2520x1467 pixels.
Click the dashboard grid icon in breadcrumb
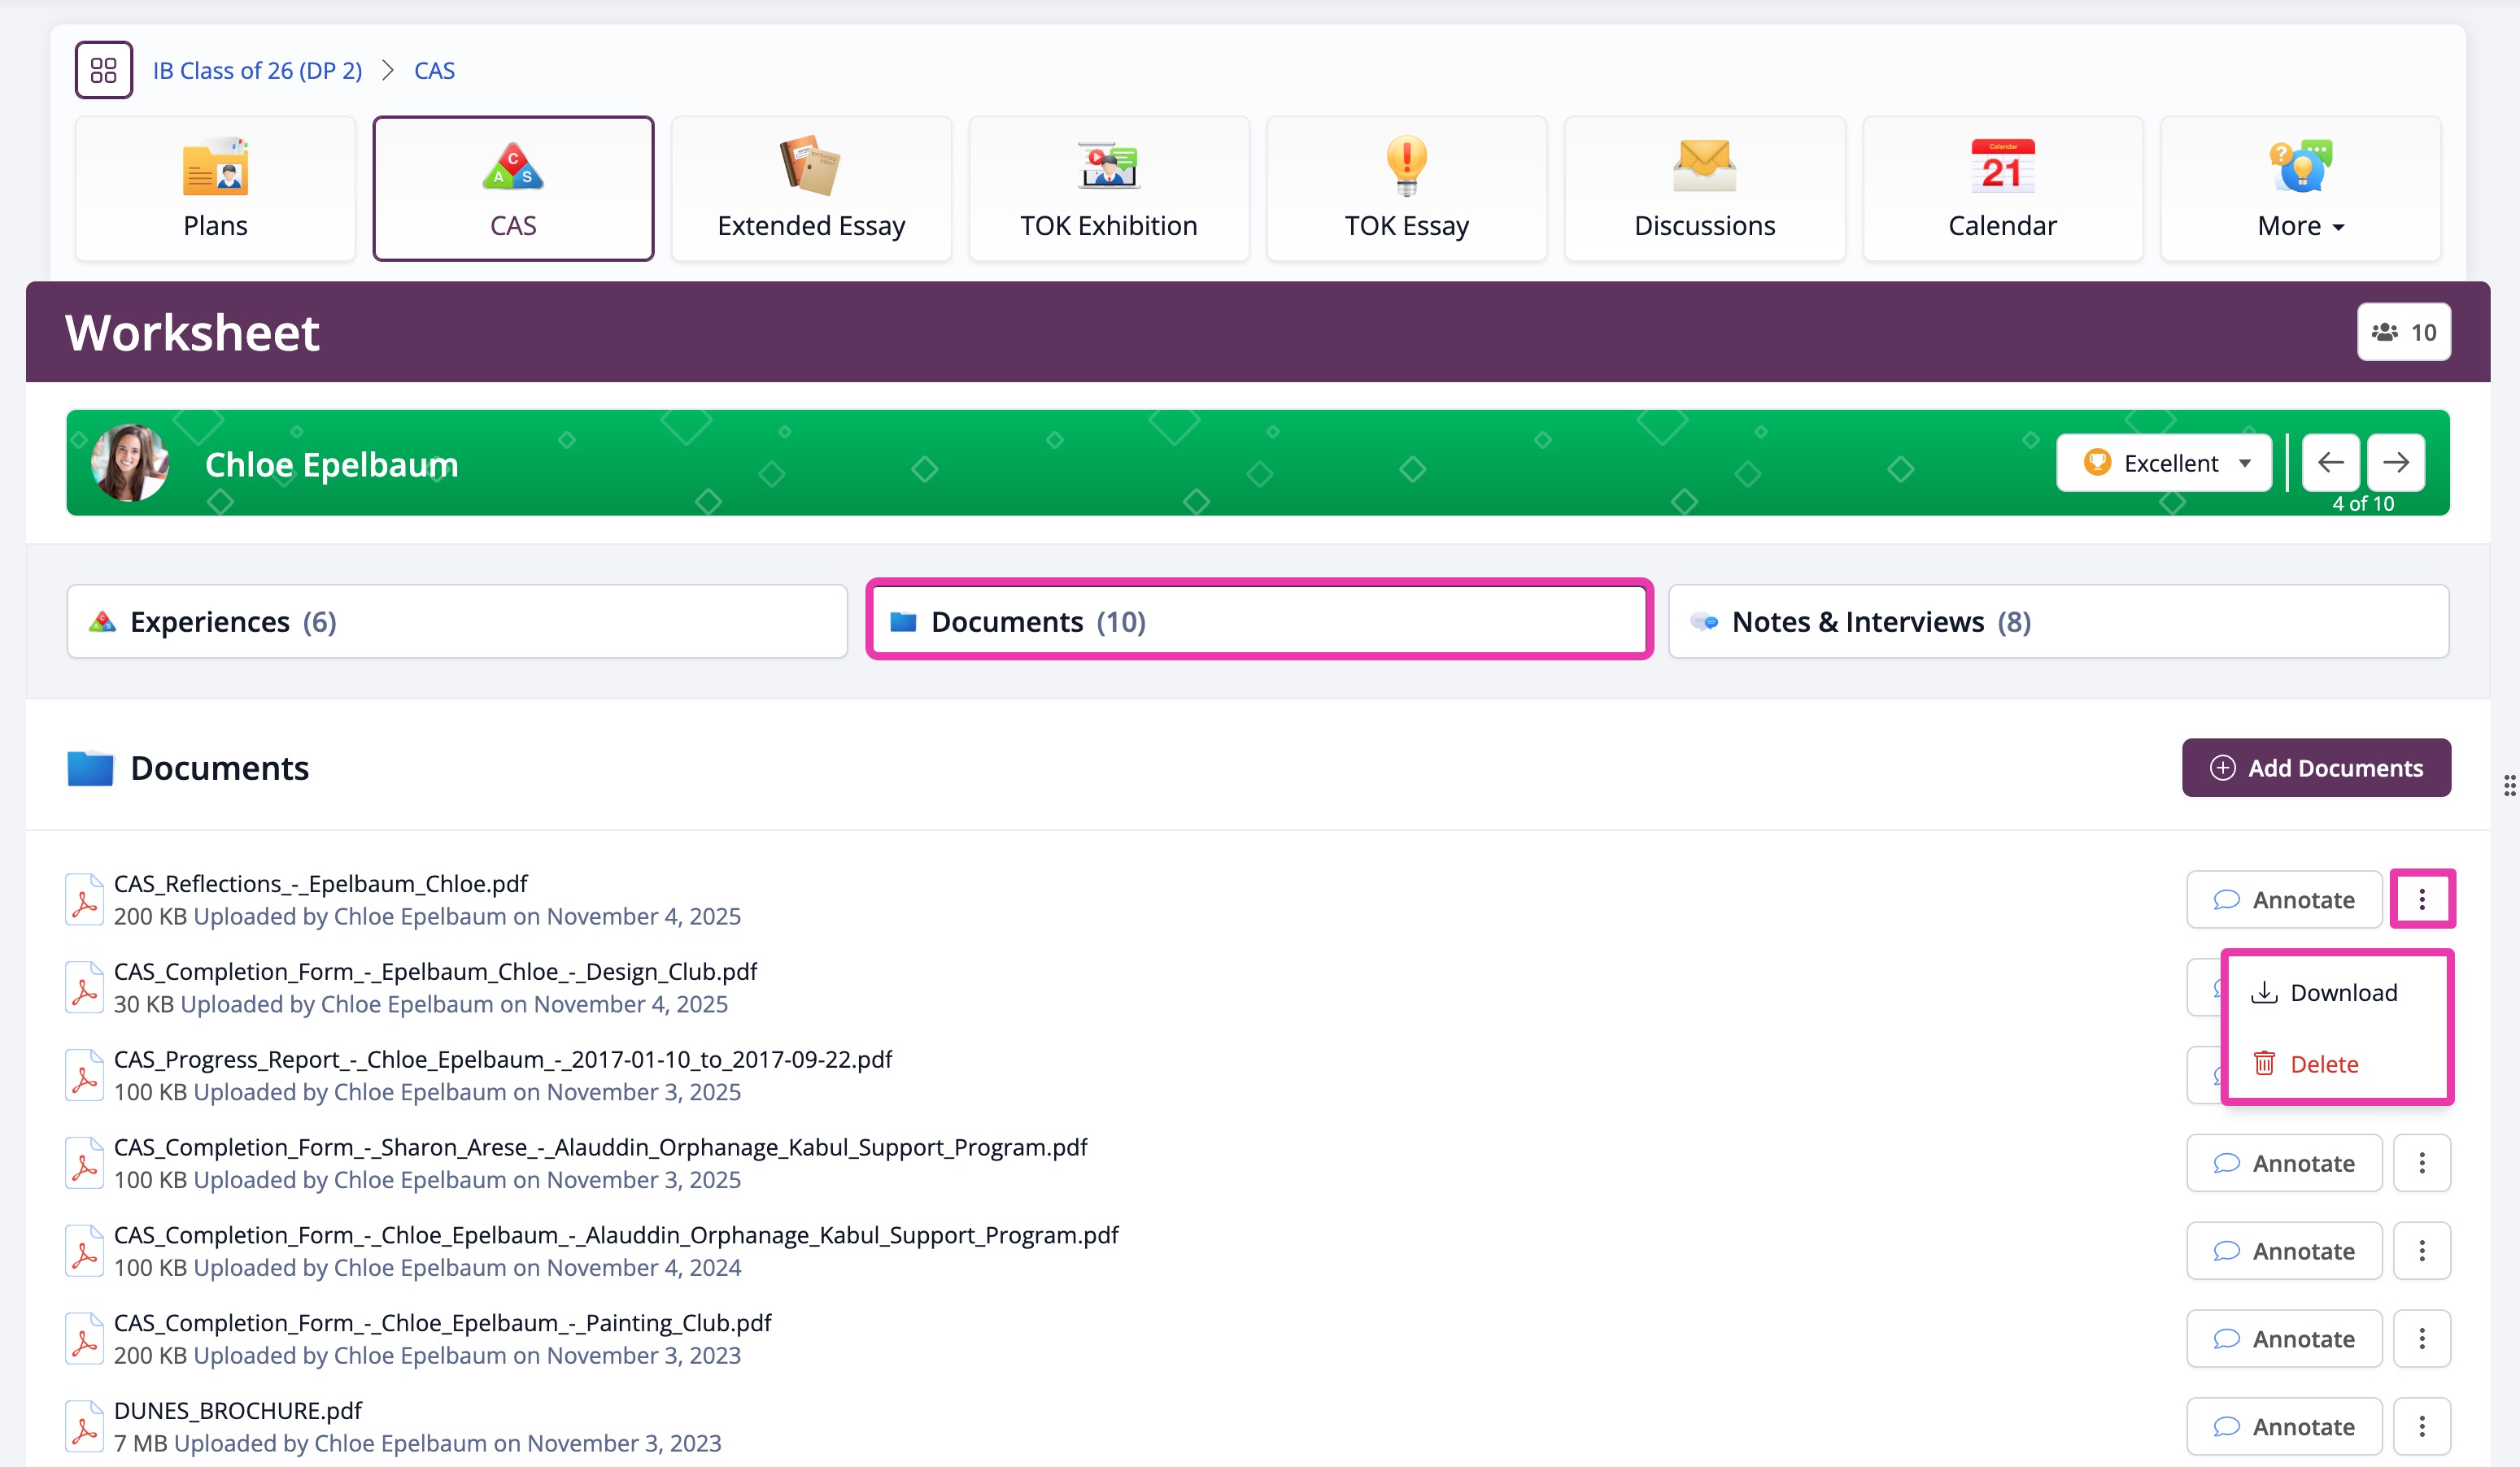point(103,70)
